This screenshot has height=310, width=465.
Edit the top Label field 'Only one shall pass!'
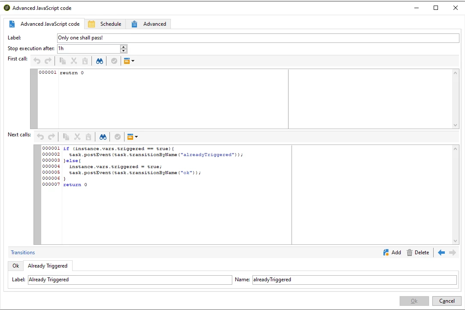tap(258, 38)
